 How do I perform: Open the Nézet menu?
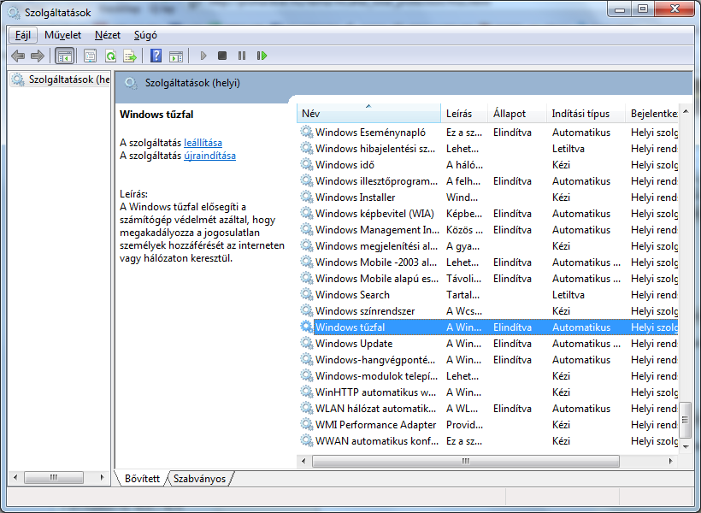108,35
